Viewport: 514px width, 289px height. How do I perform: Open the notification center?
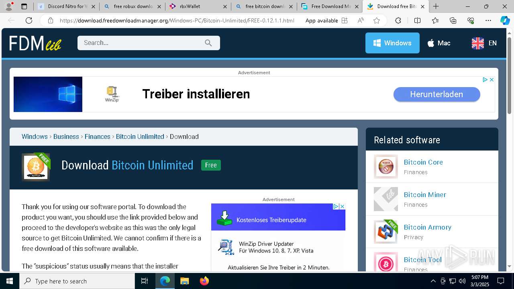(x=501, y=281)
